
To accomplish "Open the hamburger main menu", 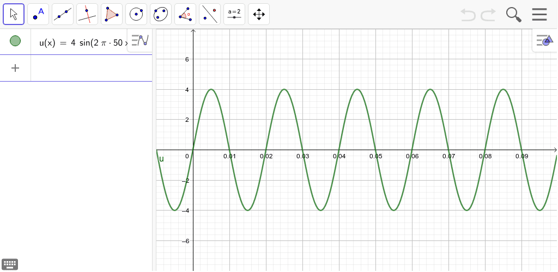I will (539, 15).
